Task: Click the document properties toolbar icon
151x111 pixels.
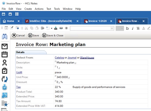Action: [6, 28]
